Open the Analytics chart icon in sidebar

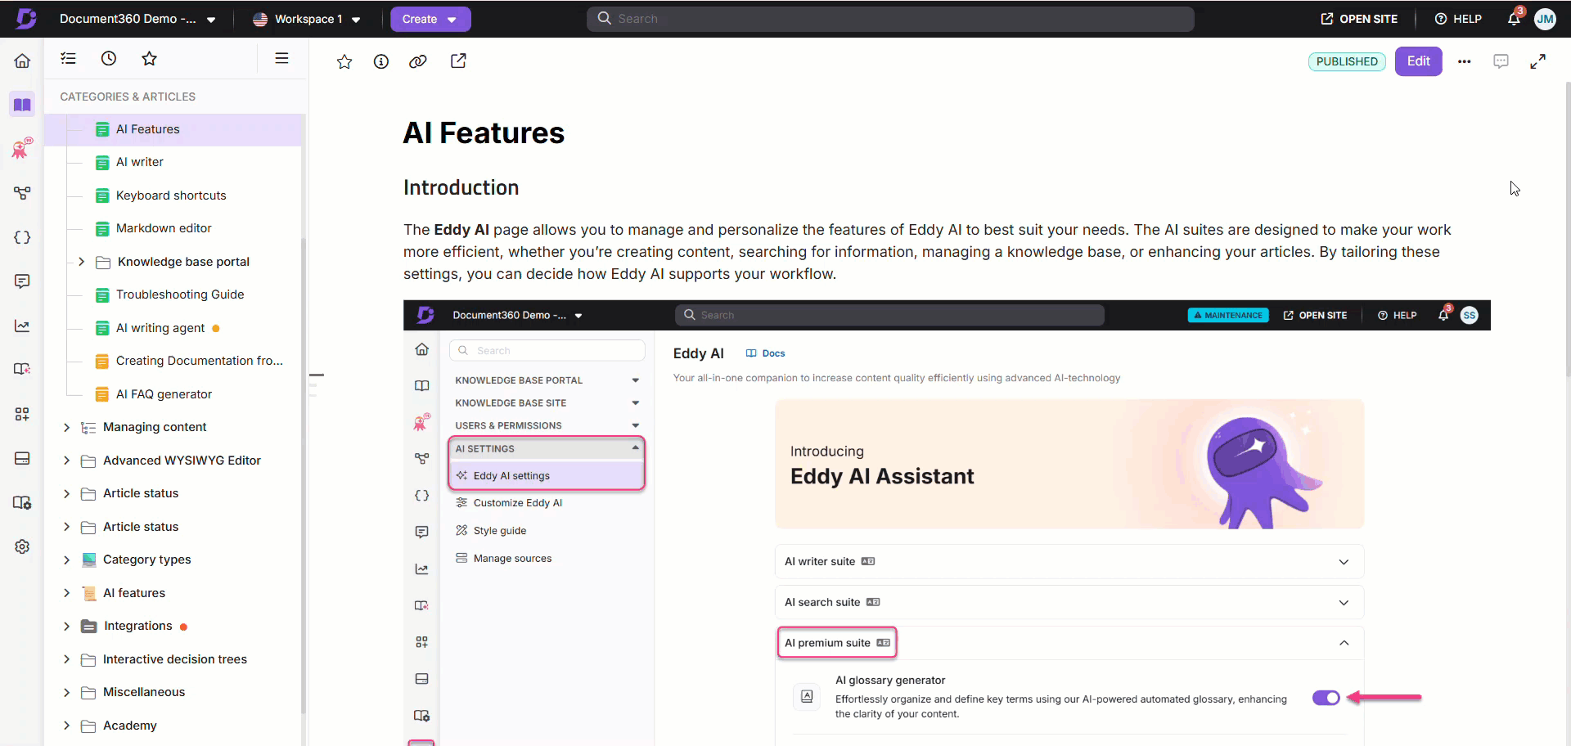tap(22, 326)
